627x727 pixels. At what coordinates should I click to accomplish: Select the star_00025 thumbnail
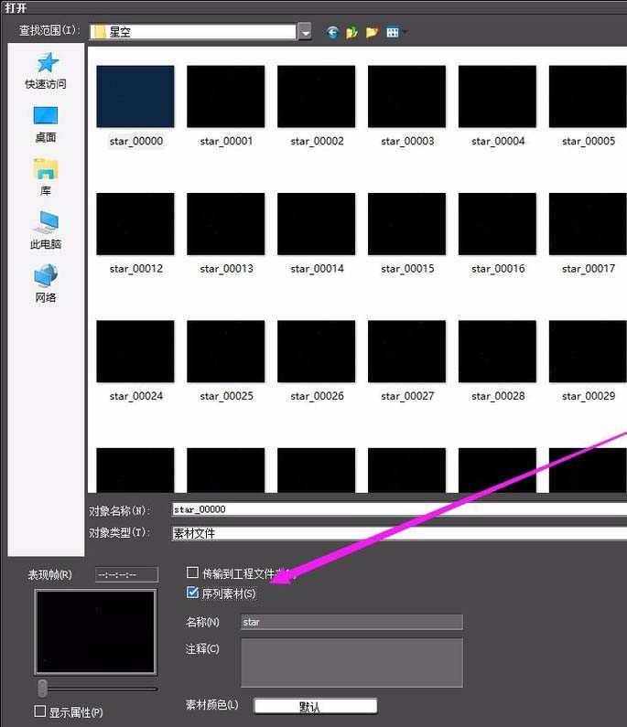click(226, 351)
